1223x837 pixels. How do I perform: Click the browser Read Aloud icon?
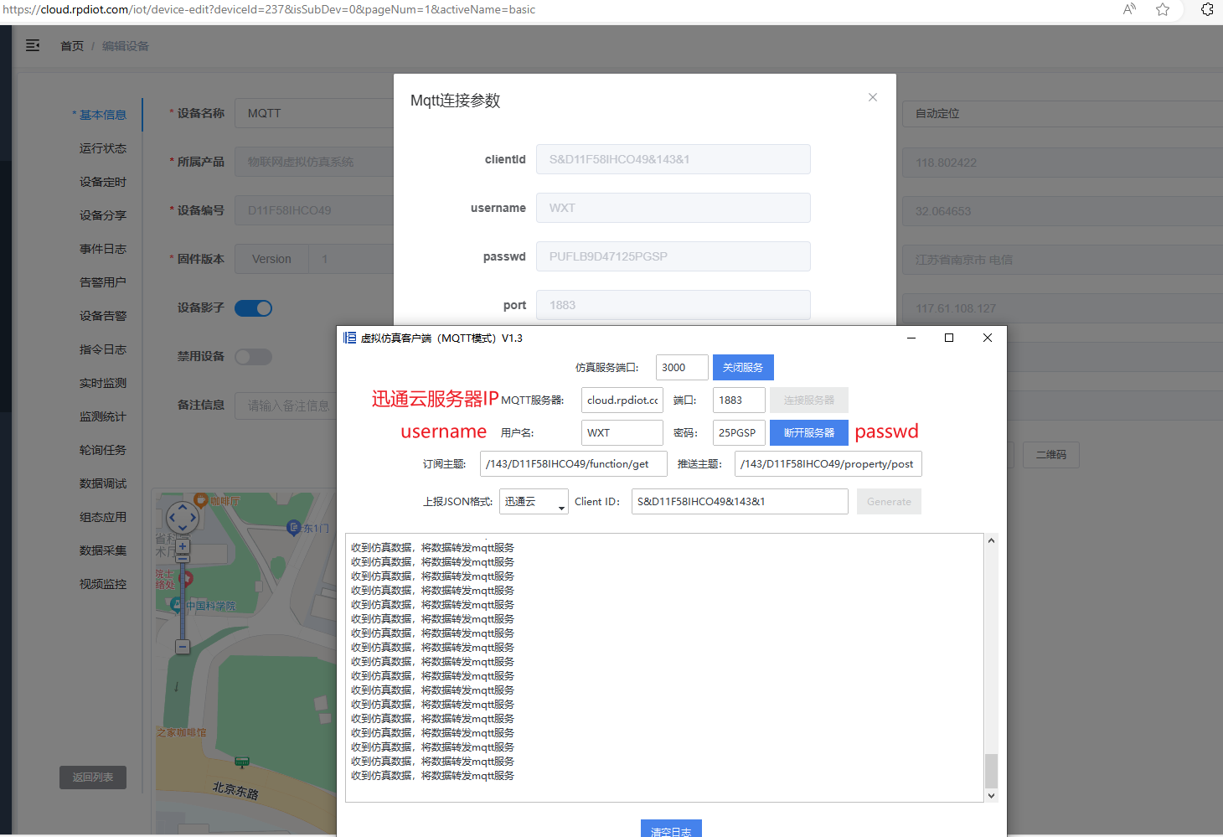[1129, 9]
